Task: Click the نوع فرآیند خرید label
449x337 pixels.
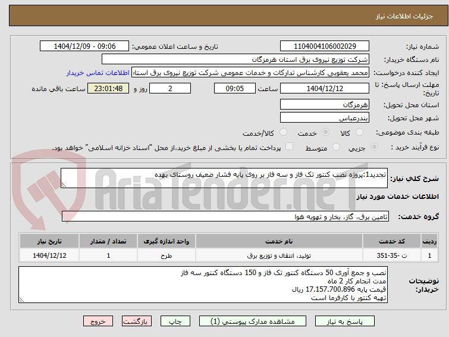Action: [415, 148]
